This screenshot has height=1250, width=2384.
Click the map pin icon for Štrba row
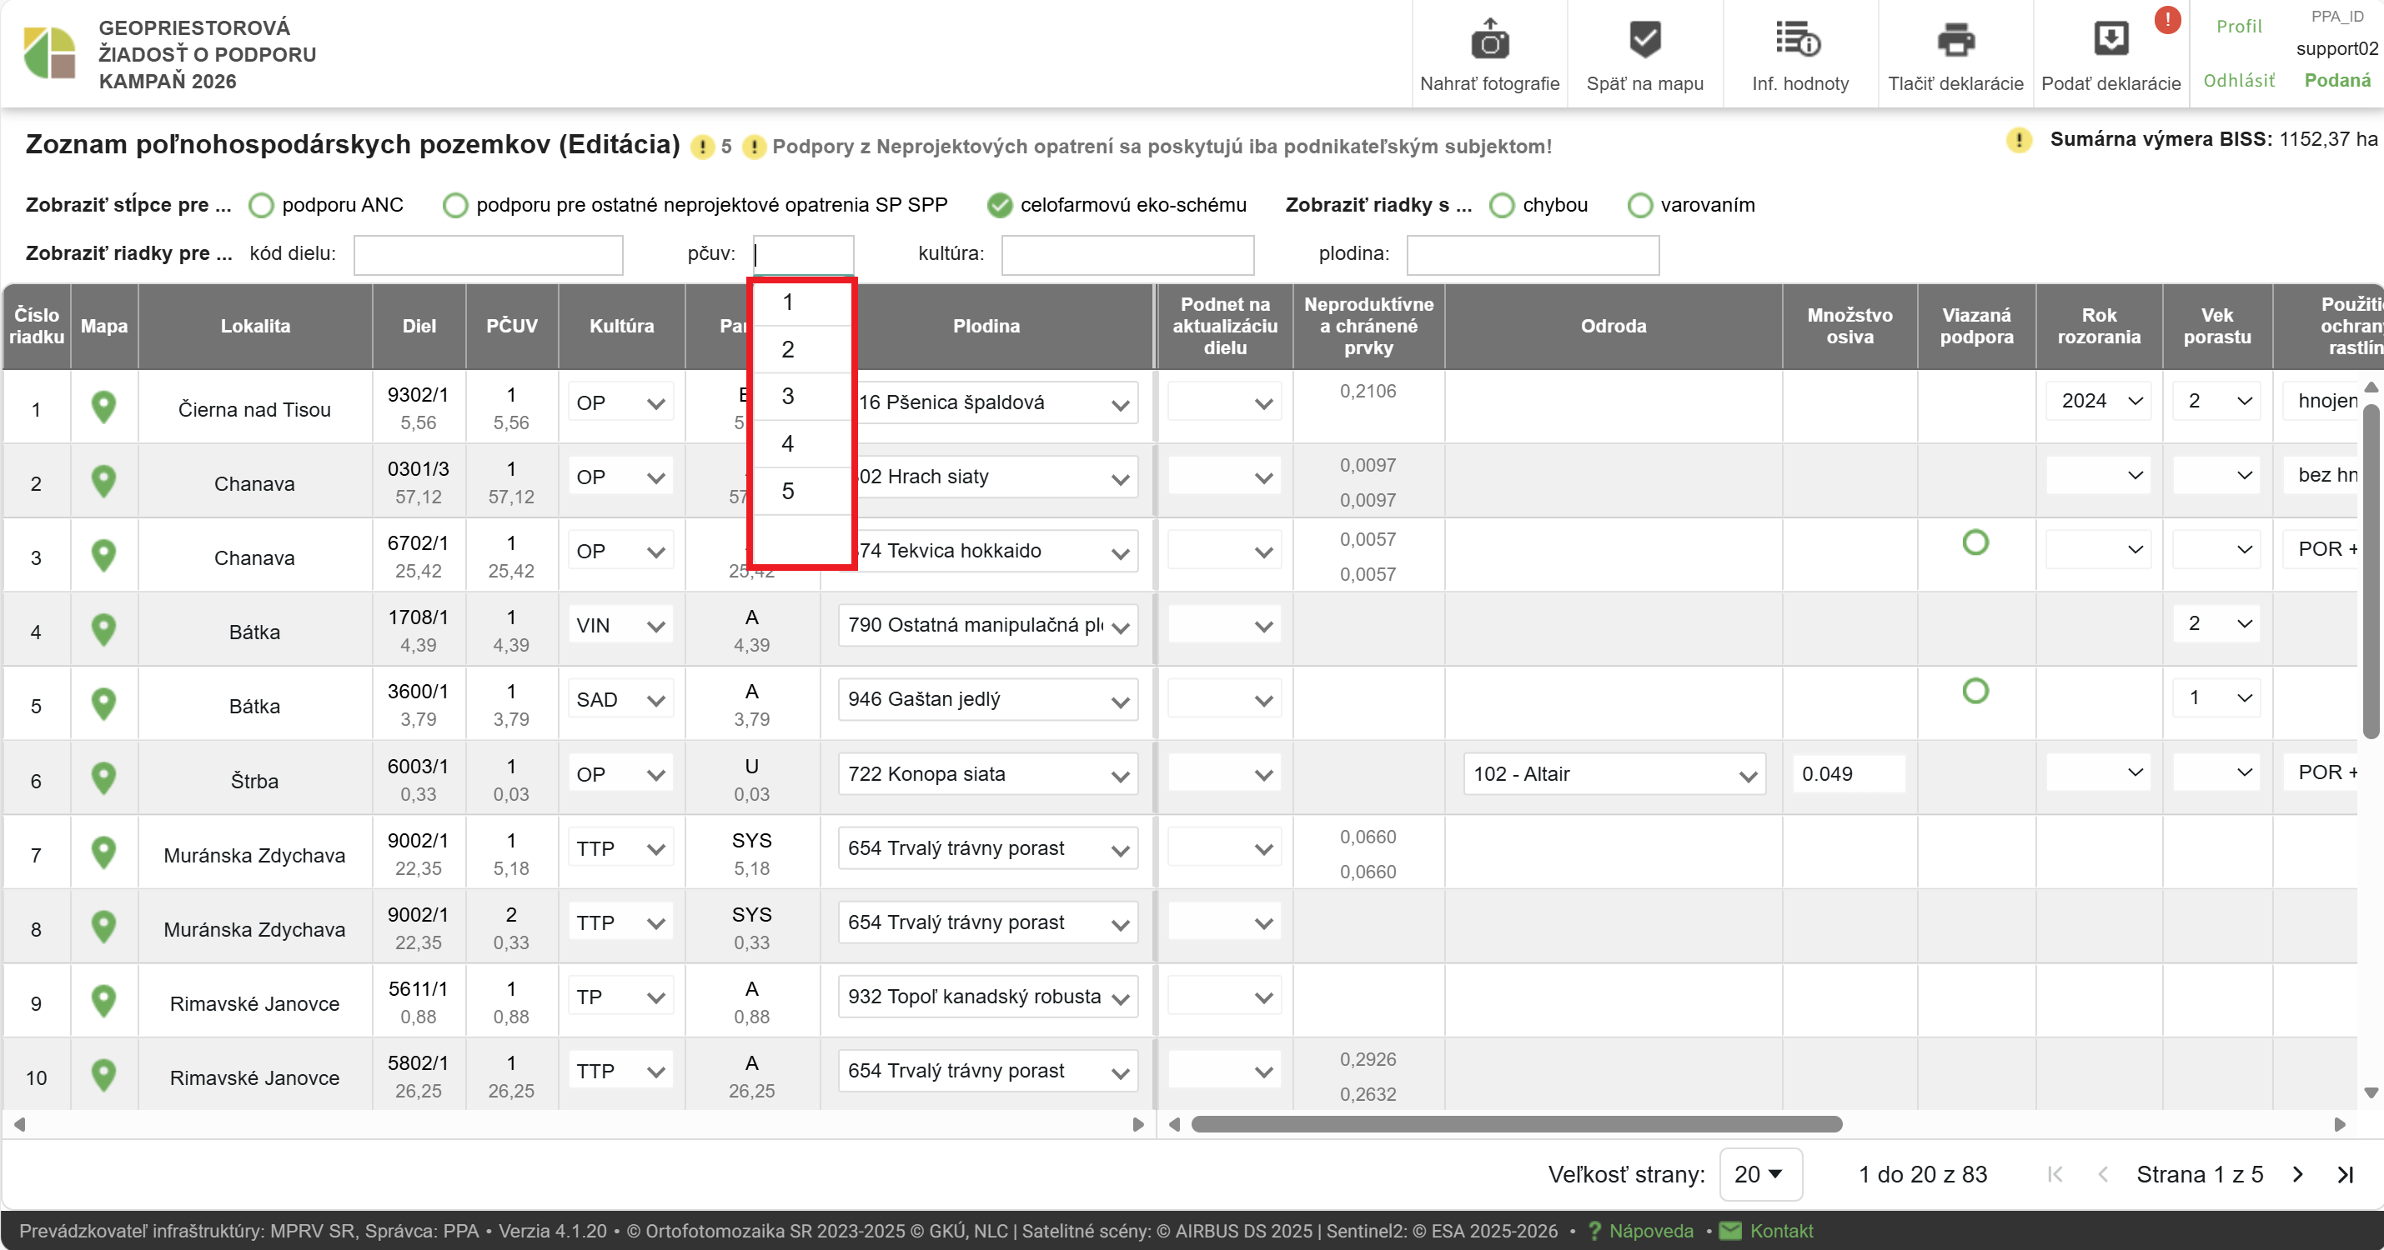click(103, 778)
